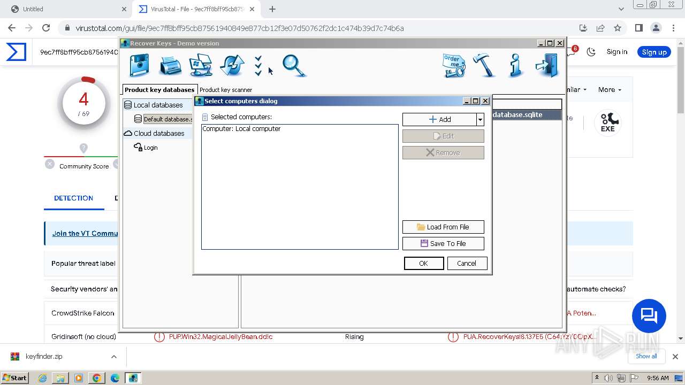Toggle VirusTotal dark mode moon icon
The image size is (685, 385).
click(591, 52)
